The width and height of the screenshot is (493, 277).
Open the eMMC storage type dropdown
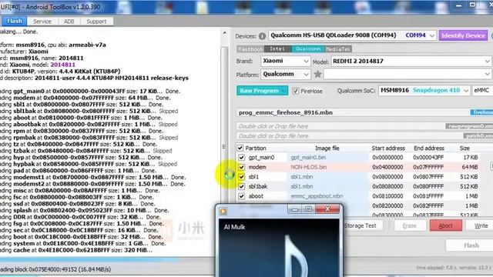coord(483,91)
